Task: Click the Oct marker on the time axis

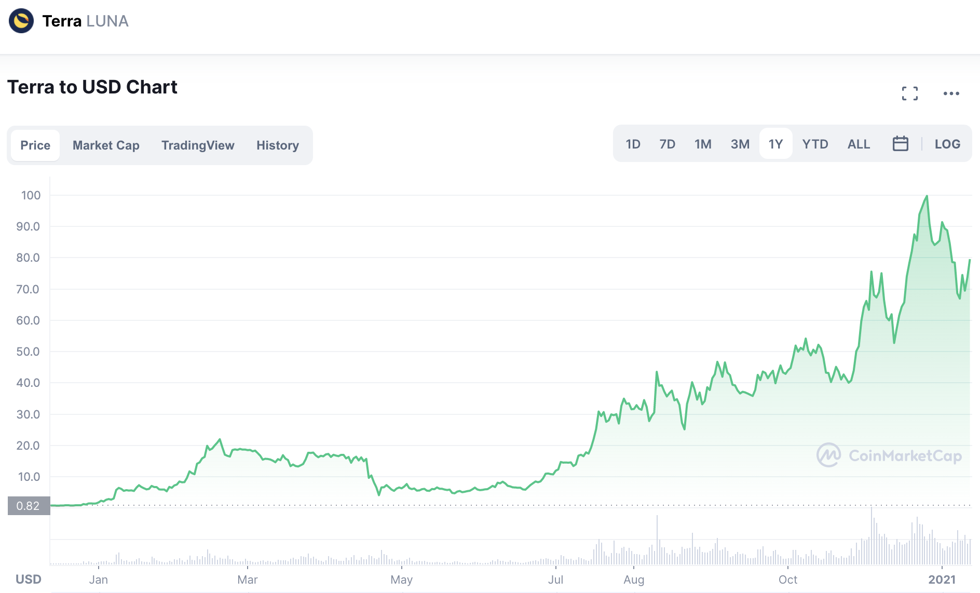Action: point(787,579)
